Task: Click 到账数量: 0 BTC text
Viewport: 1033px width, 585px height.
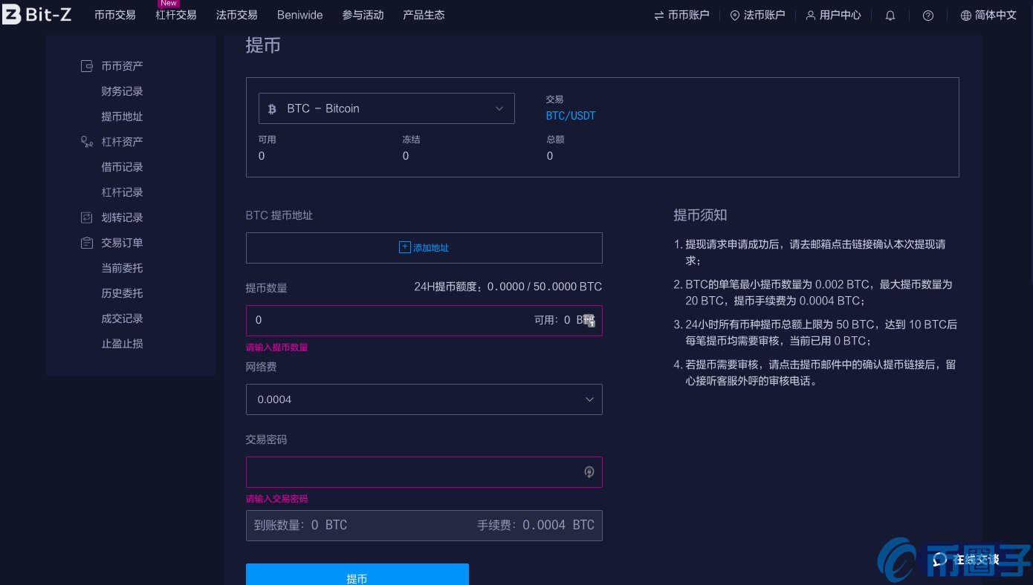Action: click(301, 525)
